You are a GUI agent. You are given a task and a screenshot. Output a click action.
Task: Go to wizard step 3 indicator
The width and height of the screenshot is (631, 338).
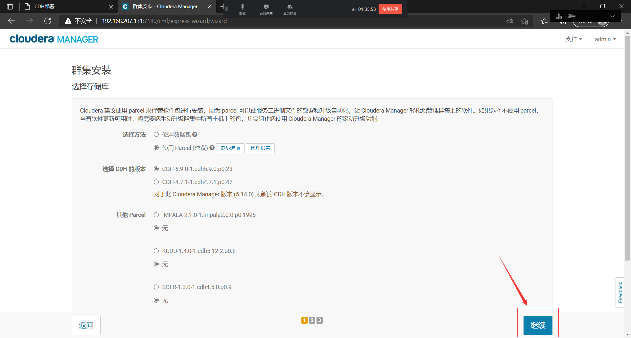[x=319, y=320]
